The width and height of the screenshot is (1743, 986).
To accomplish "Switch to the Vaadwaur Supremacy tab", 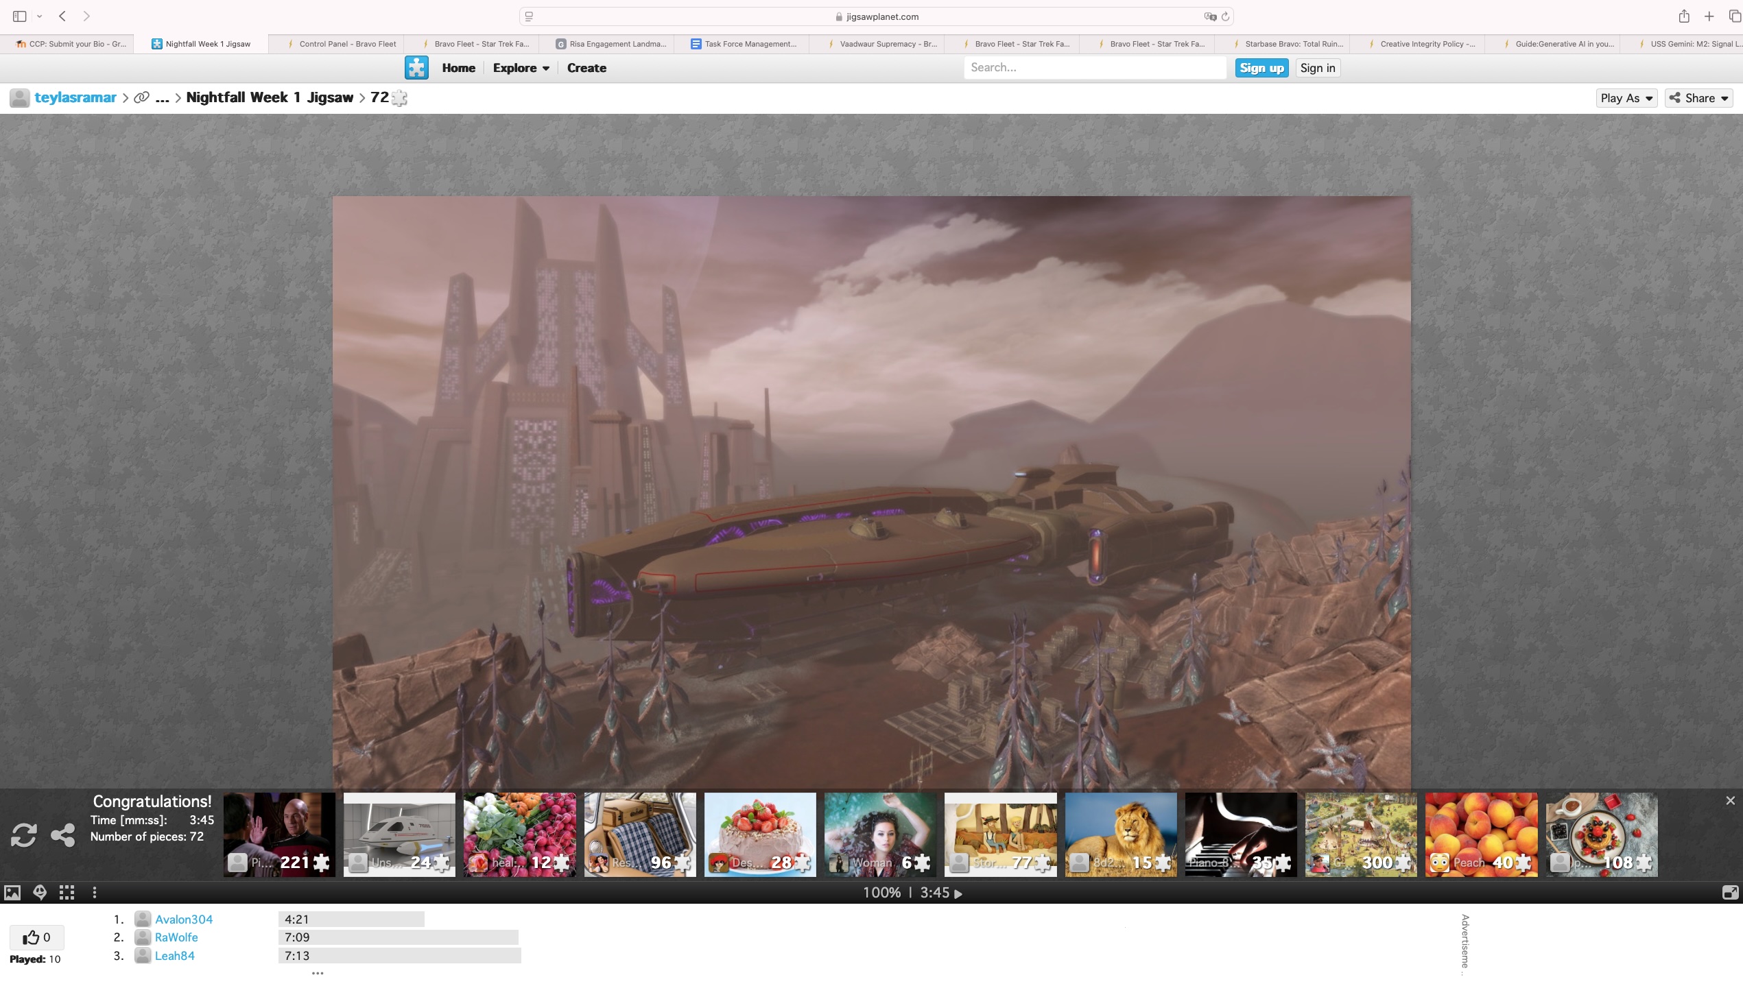I will (877, 44).
